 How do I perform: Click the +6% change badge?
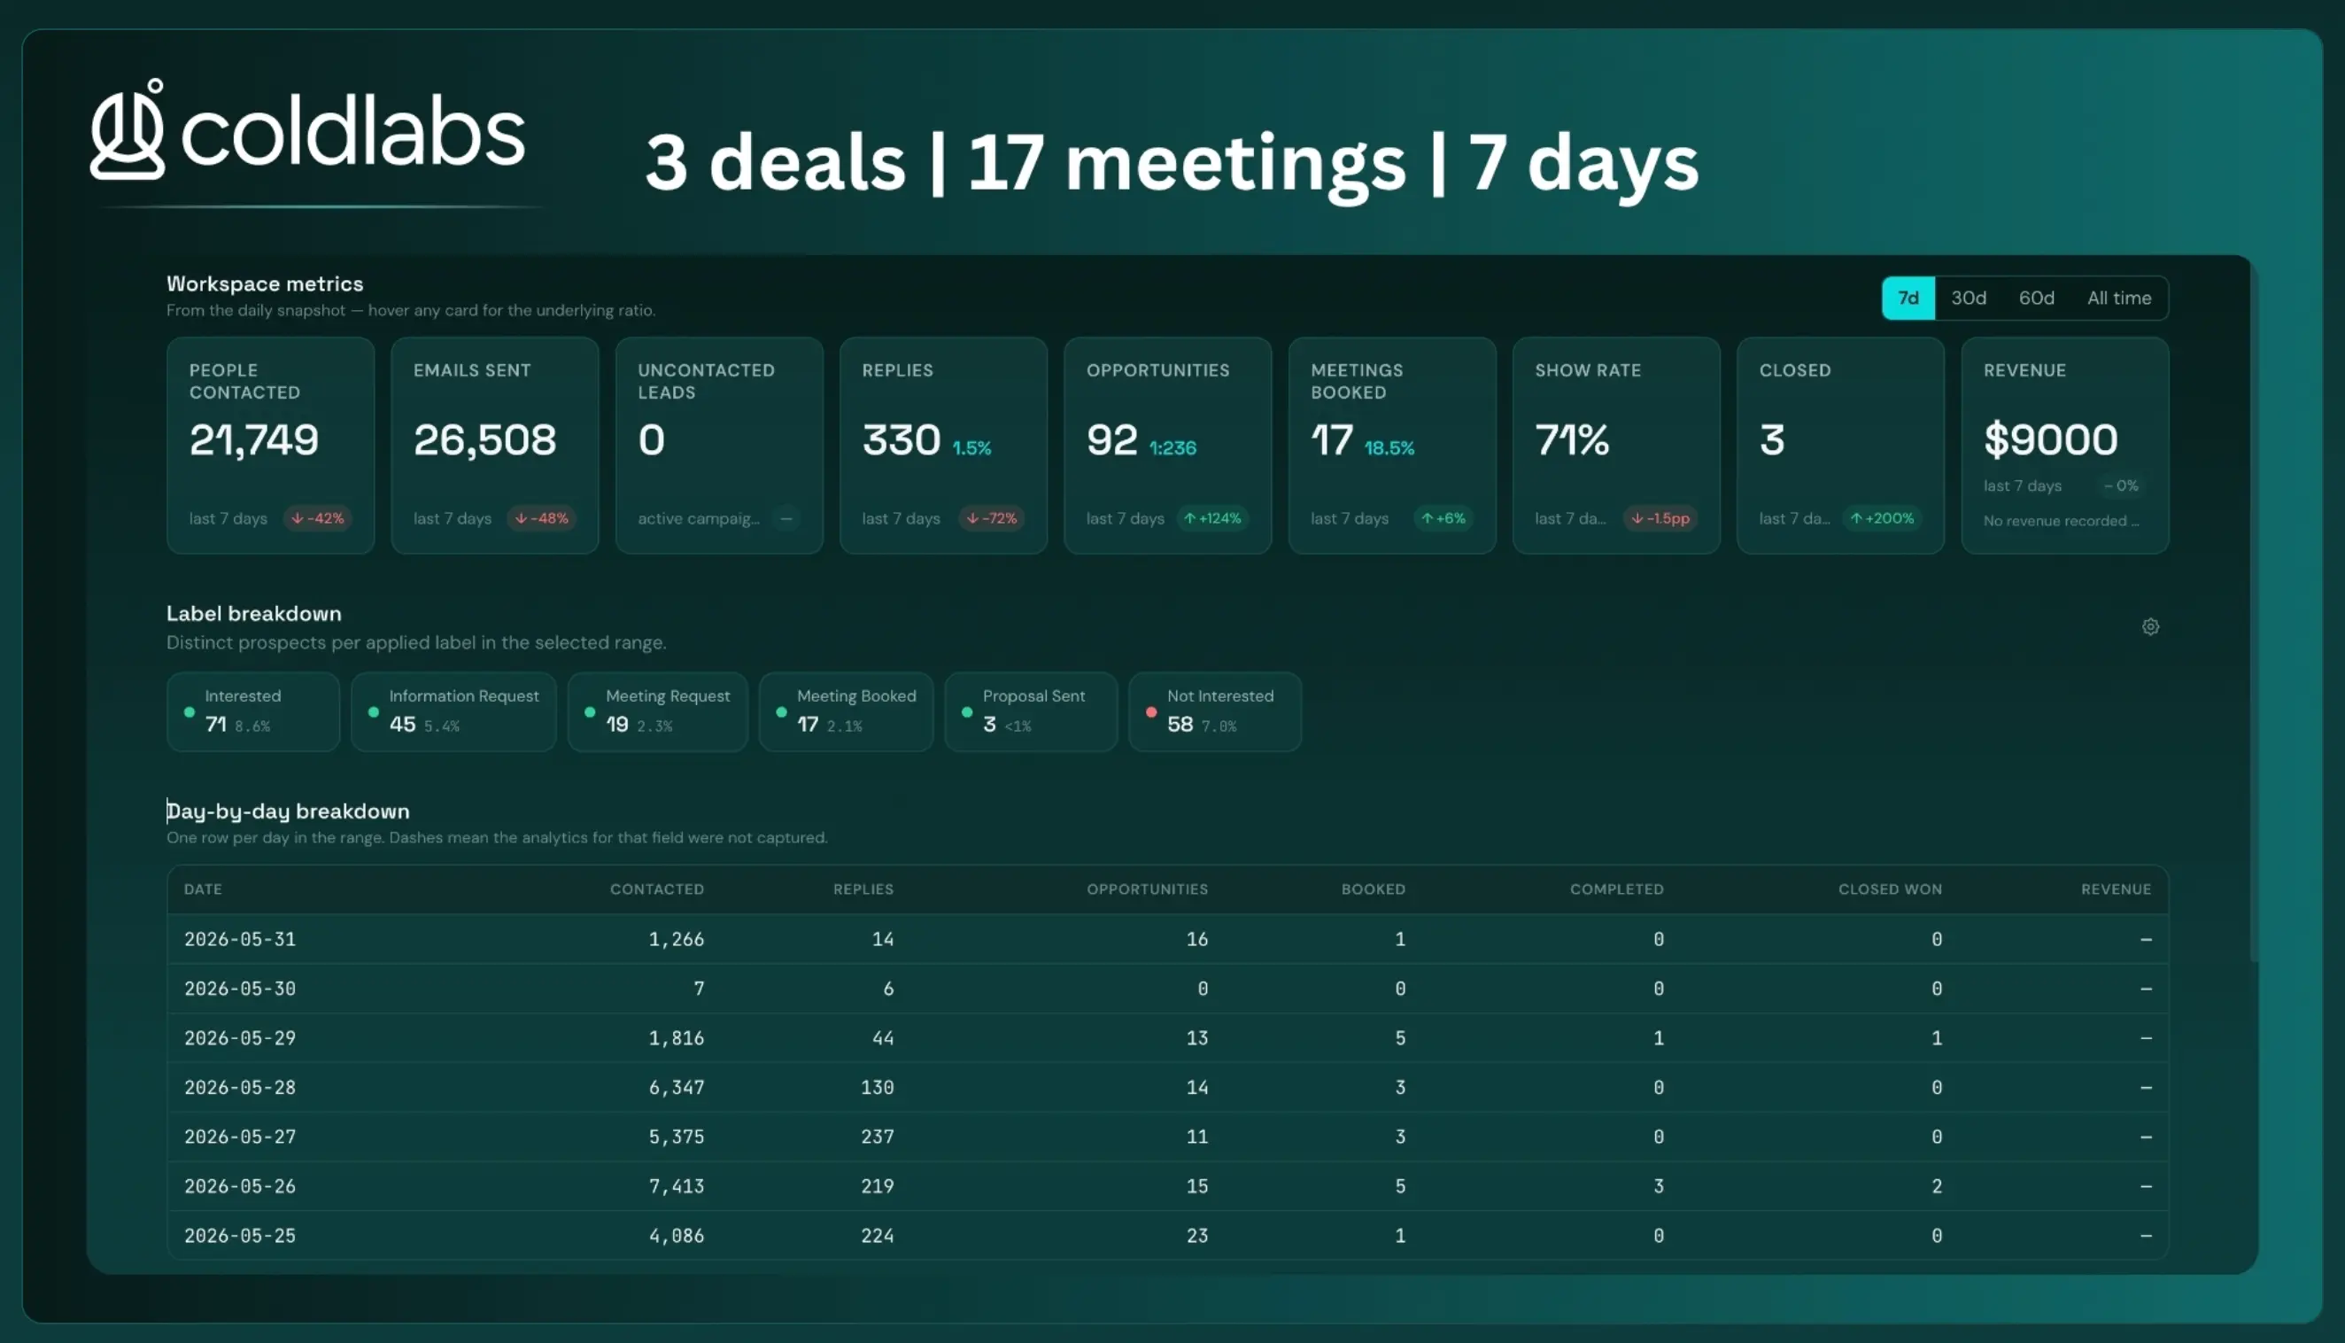1443,518
